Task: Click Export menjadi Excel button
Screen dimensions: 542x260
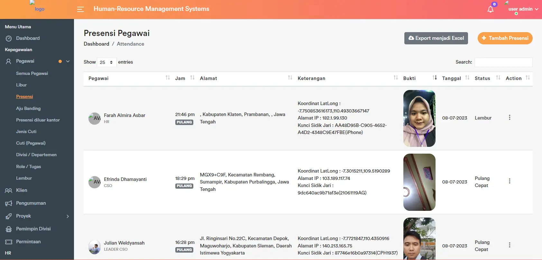Action: point(436,38)
